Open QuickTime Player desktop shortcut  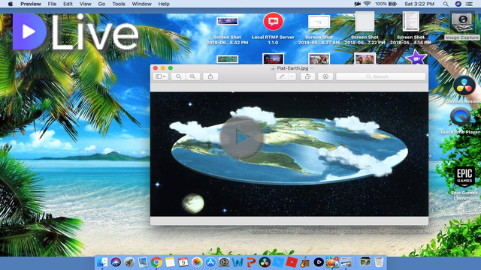click(461, 117)
